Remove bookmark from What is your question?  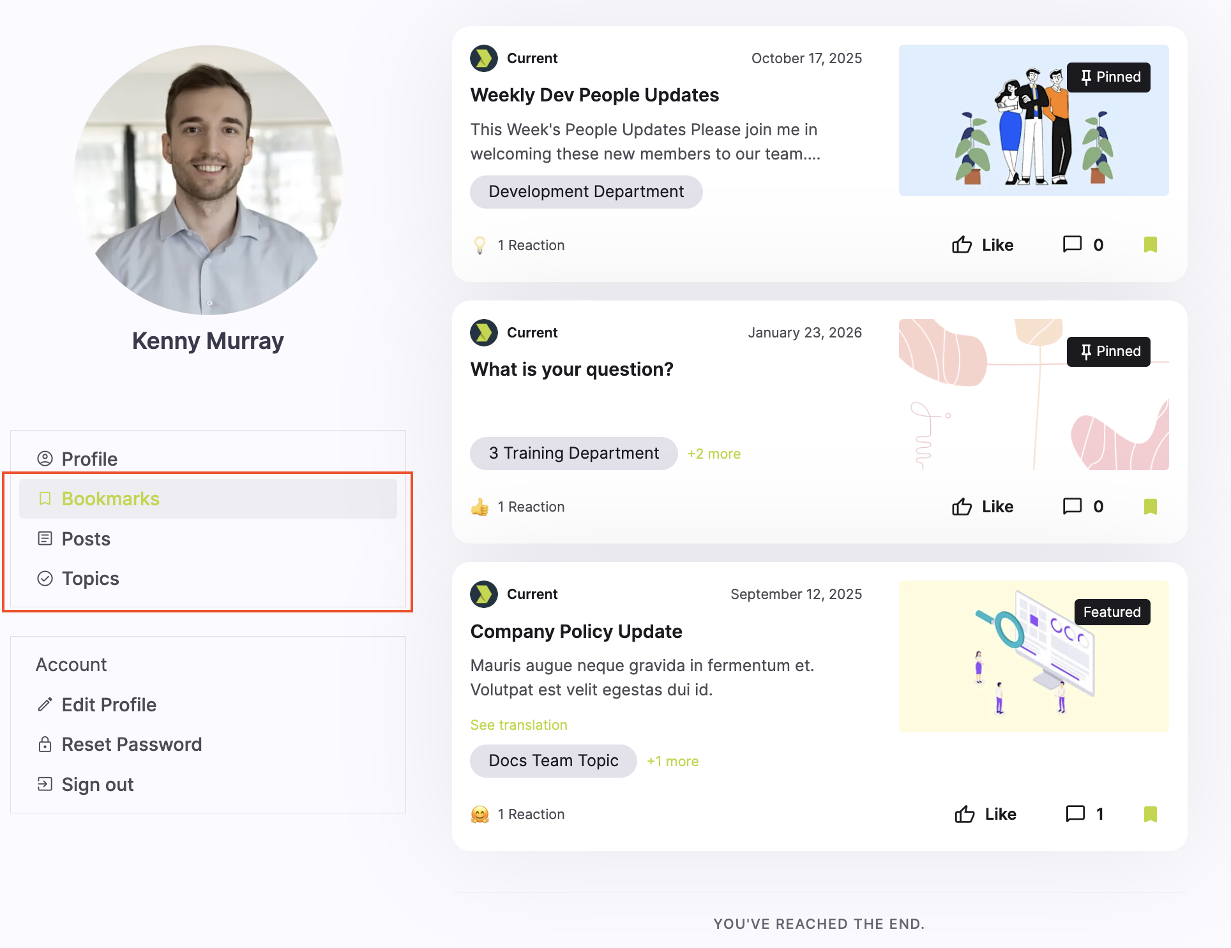click(1150, 507)
